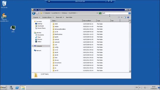Click Windows in the address breadcrumb
Viewport: 160px width, 90px height.
click(64, 13)
